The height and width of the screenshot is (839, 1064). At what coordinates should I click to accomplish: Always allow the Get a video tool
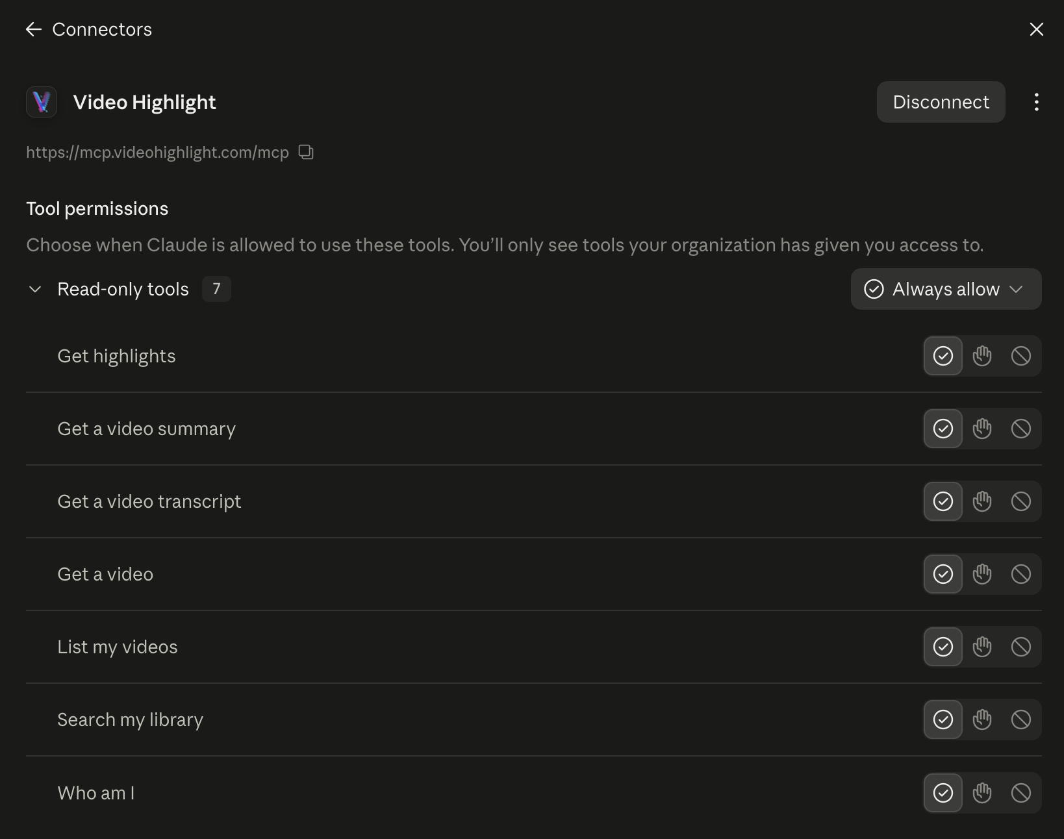[943, 574]
